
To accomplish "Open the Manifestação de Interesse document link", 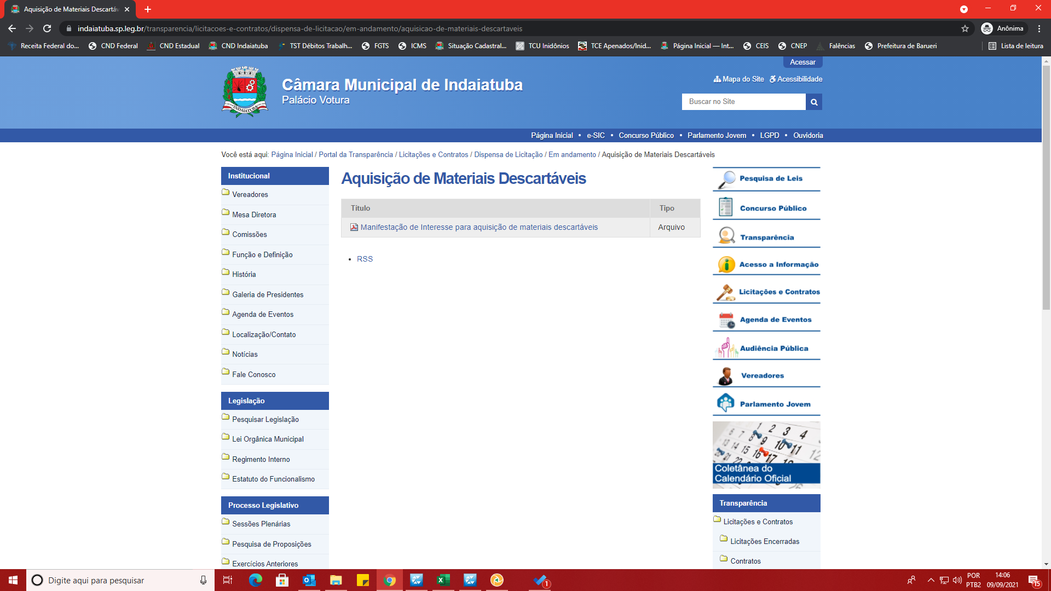I will pyautogui.click(x=479, y=228).
